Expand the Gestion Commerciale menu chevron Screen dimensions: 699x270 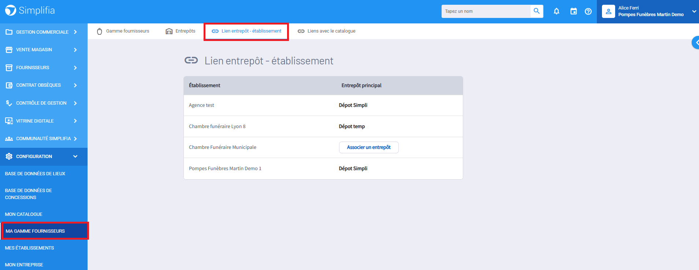(75, 32)
